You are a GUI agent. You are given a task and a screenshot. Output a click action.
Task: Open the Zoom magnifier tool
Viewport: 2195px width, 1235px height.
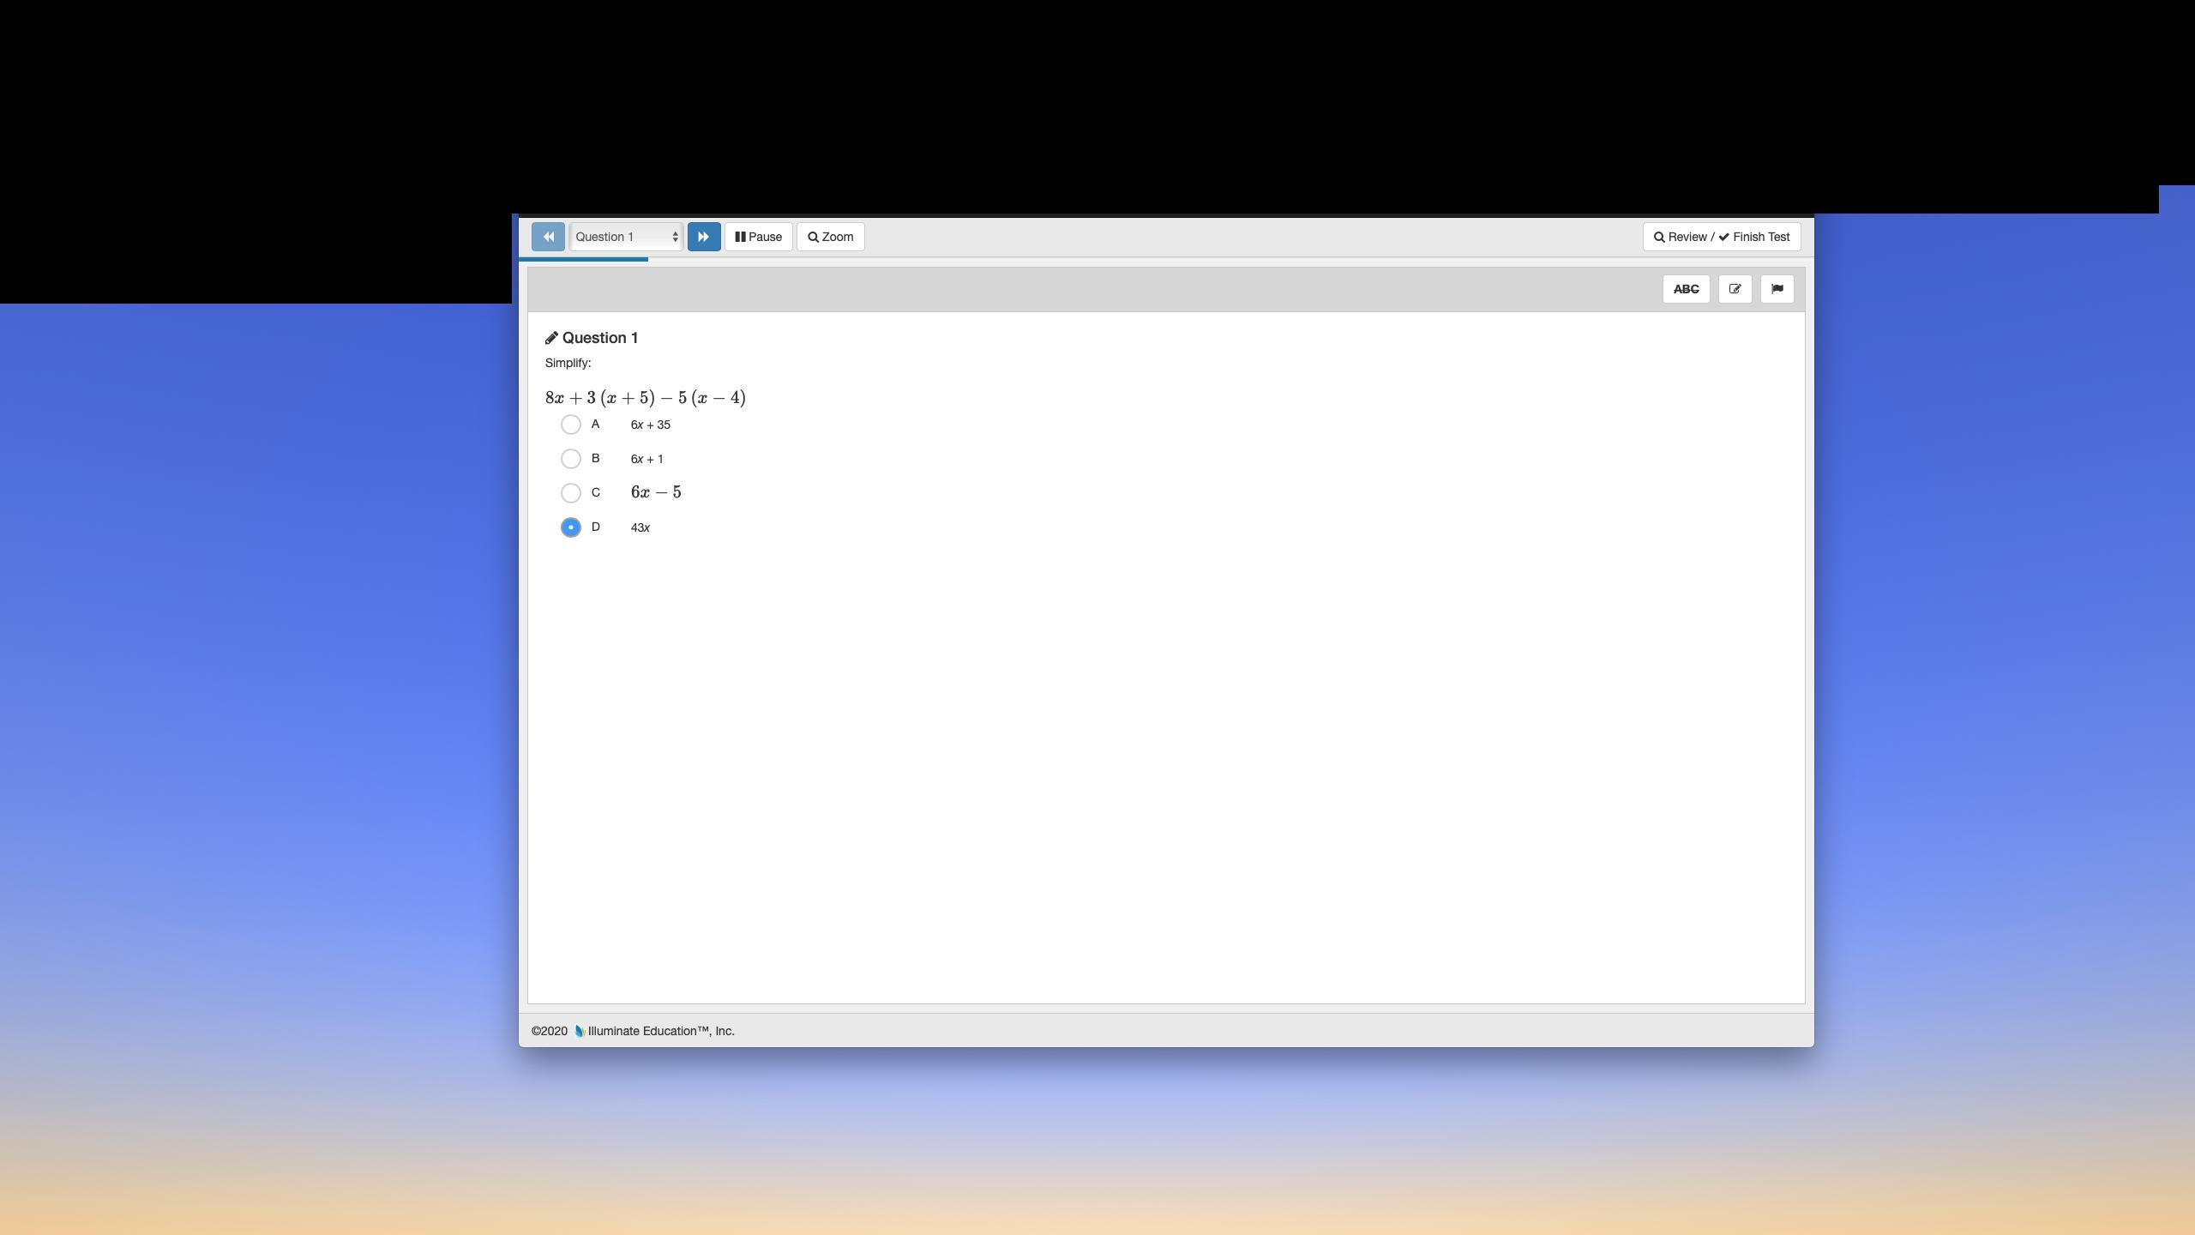tap(830, 237)
